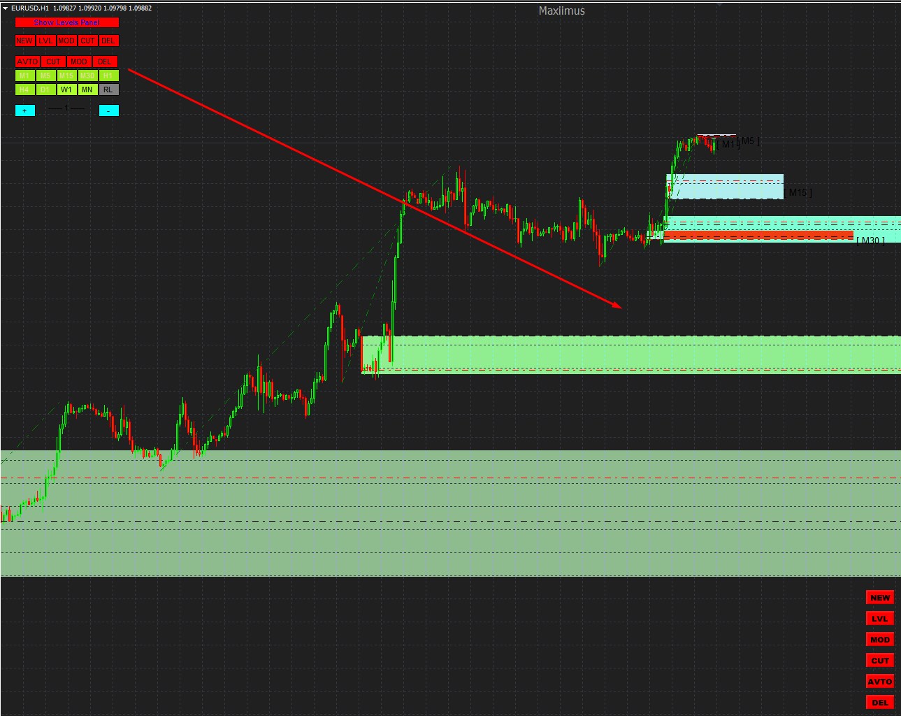The height and width of the screenshot is (716, 901).
Task: Click CUT in the row starting with AVTO, top-left panel
Action: (54, 62)
